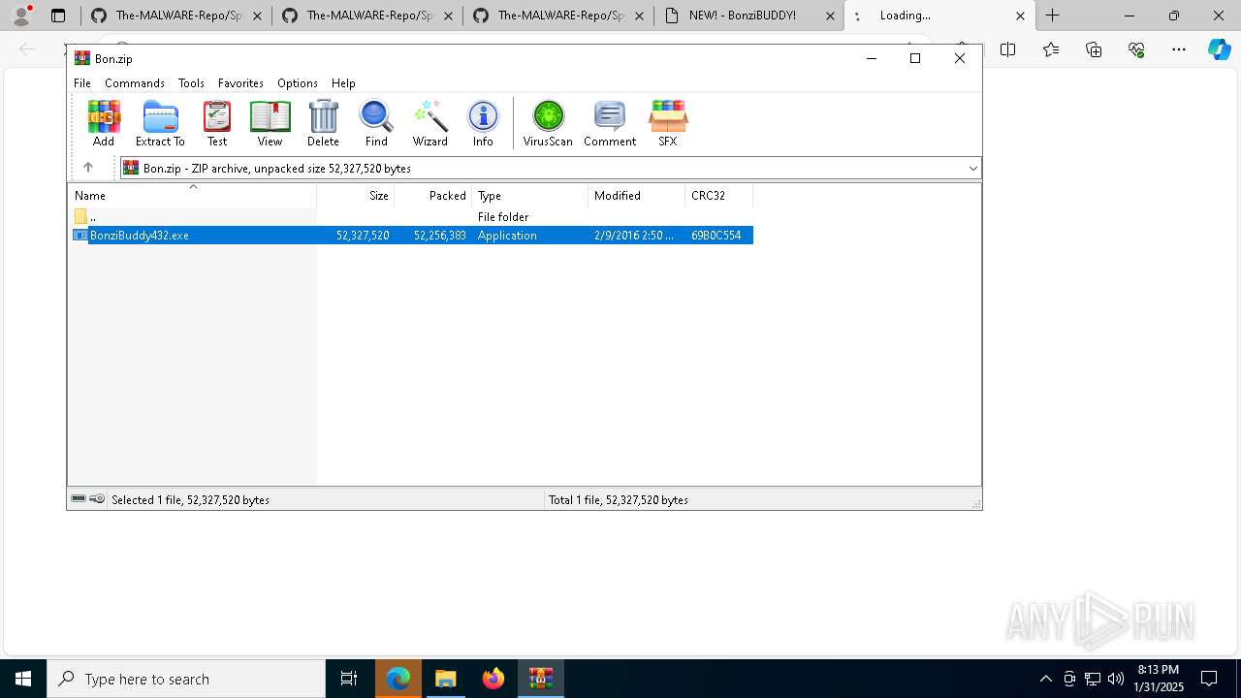
Task: Open the File menu
Action: pos(82,83)
